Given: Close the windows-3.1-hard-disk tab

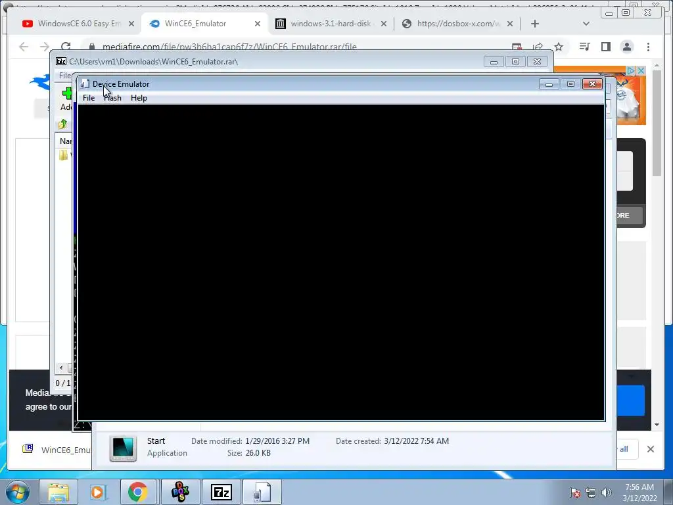Looking at the screenshot, I should pos(384,24).
